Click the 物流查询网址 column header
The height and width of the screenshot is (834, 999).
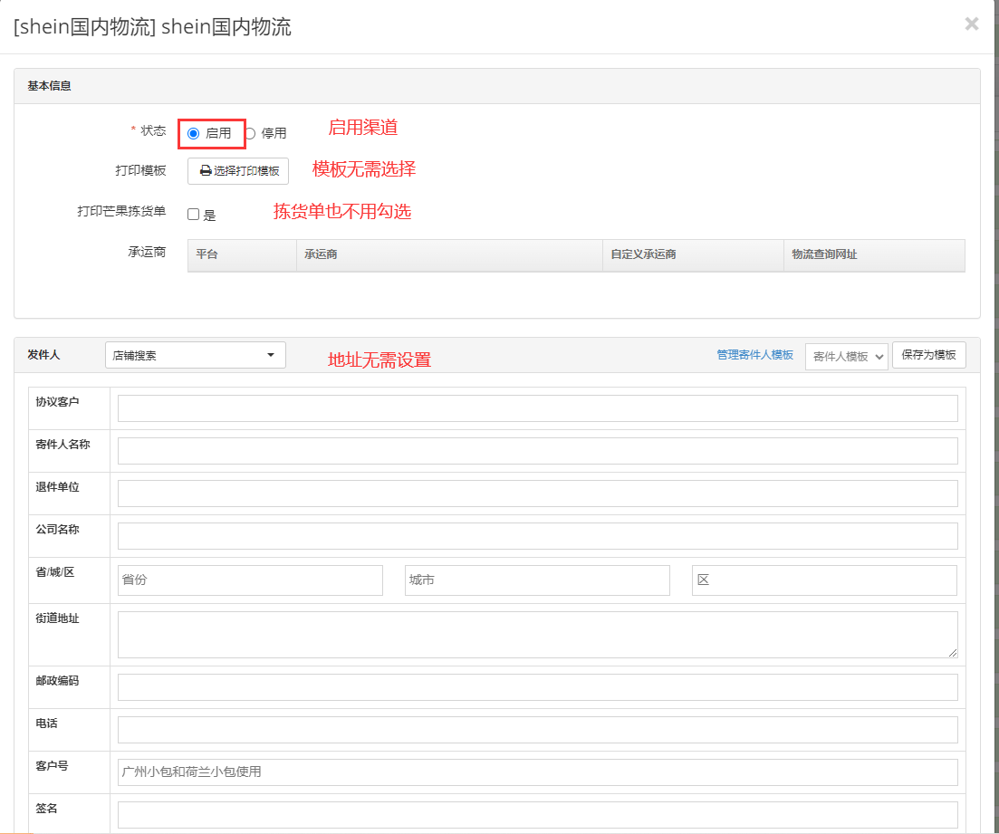[x=874, y=254]
